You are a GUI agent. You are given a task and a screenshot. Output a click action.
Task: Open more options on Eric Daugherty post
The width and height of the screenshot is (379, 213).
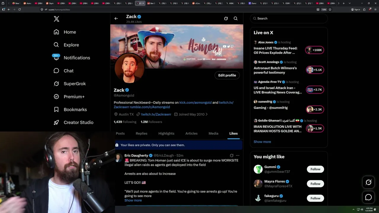point(237,155)
